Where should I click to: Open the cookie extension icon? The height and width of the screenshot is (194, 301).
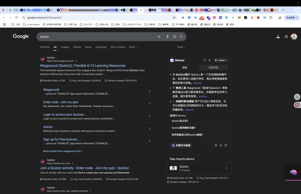point(258,18)
